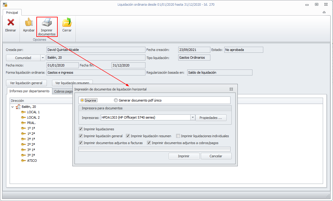Toggle Imprimir documentos adjuntos a cobros/pagos

(149, 143)
